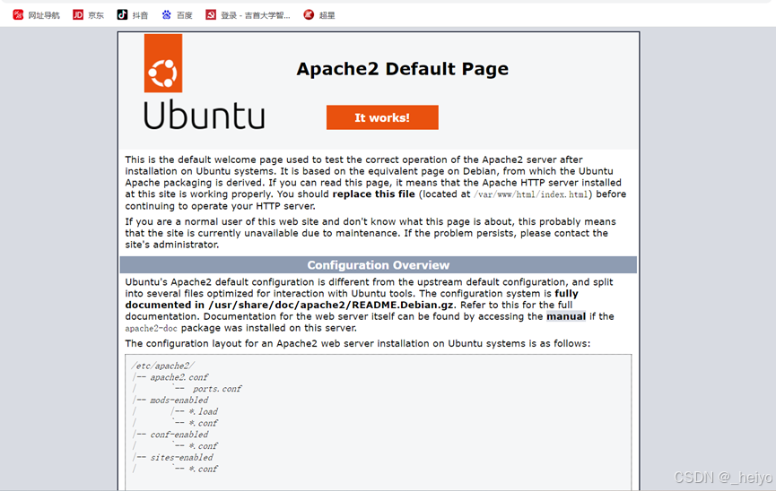Click the Ubuntu wordmark text logo
The height and width of the screenshot is (491, 776).
tap(204, 114)
